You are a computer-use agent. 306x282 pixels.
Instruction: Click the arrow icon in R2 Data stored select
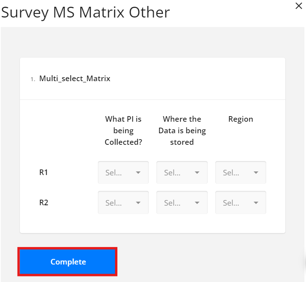pos(197,203)
